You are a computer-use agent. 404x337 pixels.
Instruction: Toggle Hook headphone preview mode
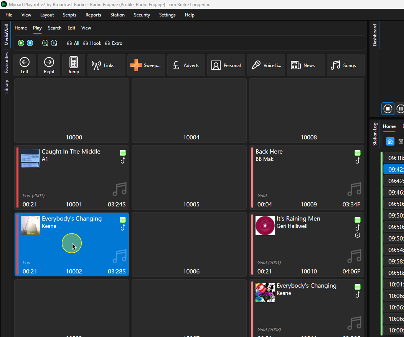[x=92, y=43]
